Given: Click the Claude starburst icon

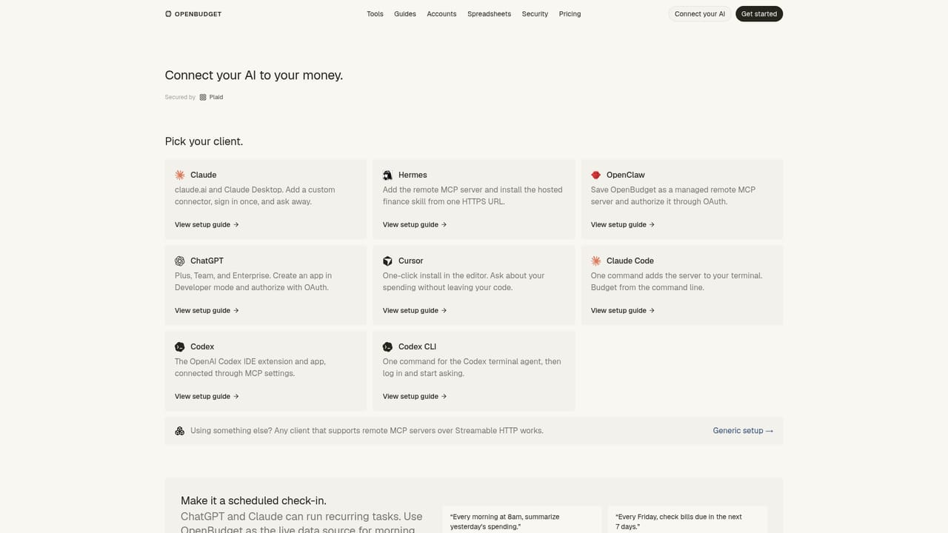Looking at the screenshot, I should point(180,175).
